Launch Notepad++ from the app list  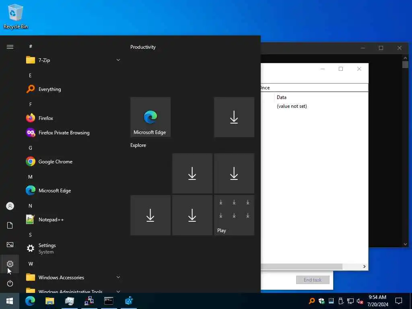tap(73, 219)
